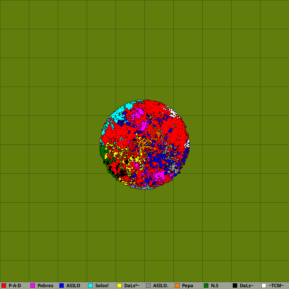Screen dimensions: 289x289
Task: Click the blue ASILO legend swatch
Action: point(62,286)
